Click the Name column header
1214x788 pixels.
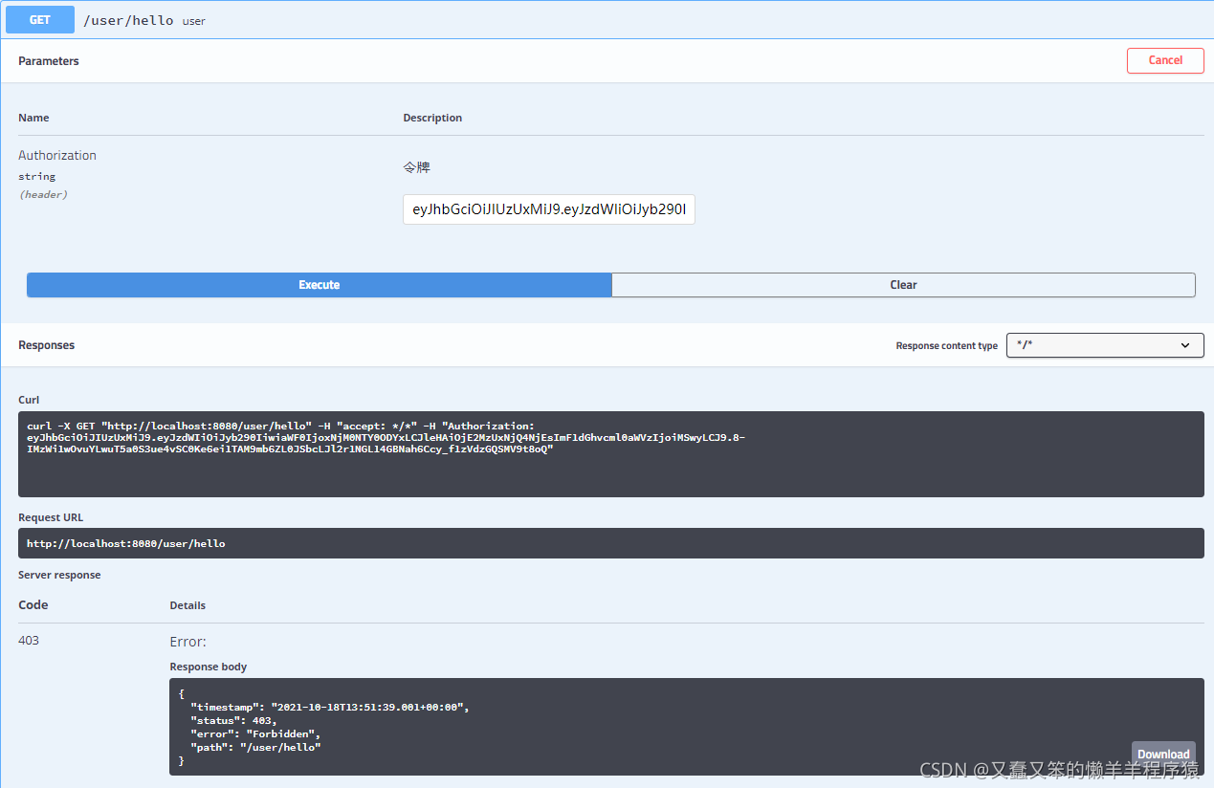coord(33,118)
